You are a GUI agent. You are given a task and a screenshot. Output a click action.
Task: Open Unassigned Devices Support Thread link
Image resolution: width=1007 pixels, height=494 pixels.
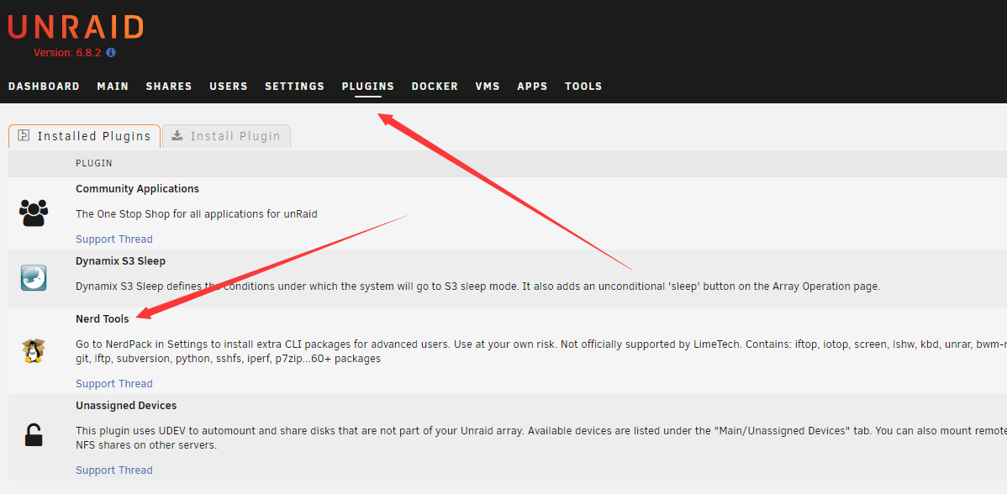[x=114, y=470]
